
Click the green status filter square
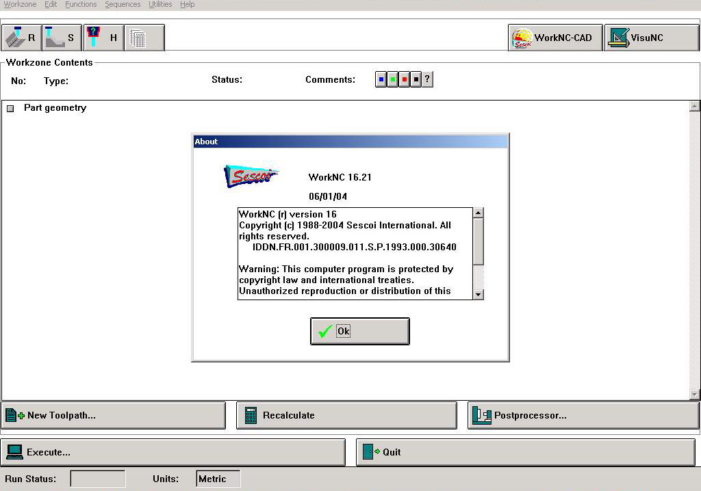[392, 79]
